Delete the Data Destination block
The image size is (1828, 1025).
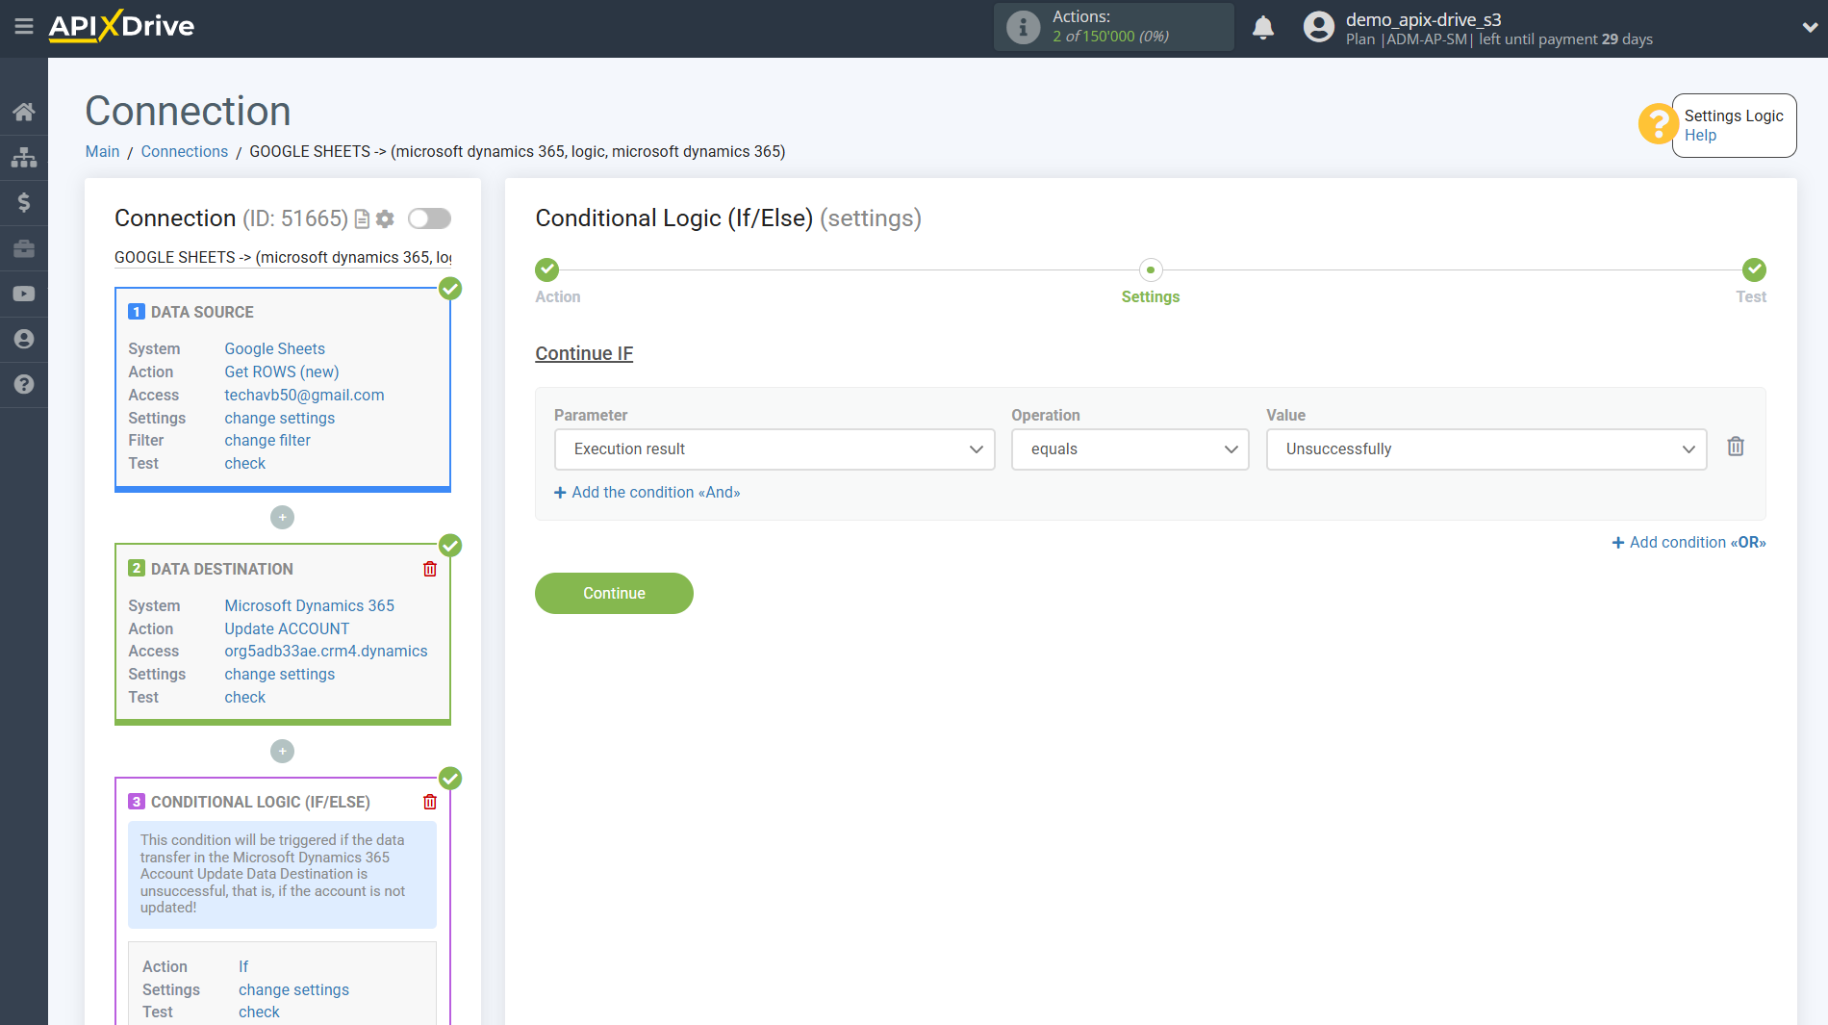pos(430,569)
